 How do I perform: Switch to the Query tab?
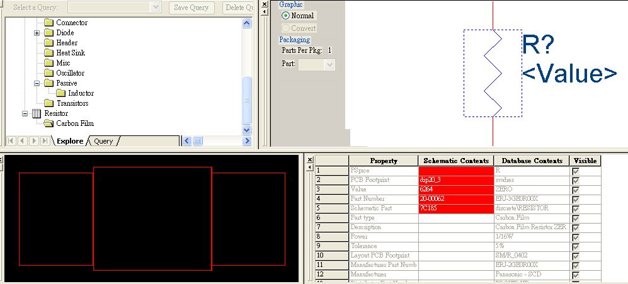coord(103,141)
